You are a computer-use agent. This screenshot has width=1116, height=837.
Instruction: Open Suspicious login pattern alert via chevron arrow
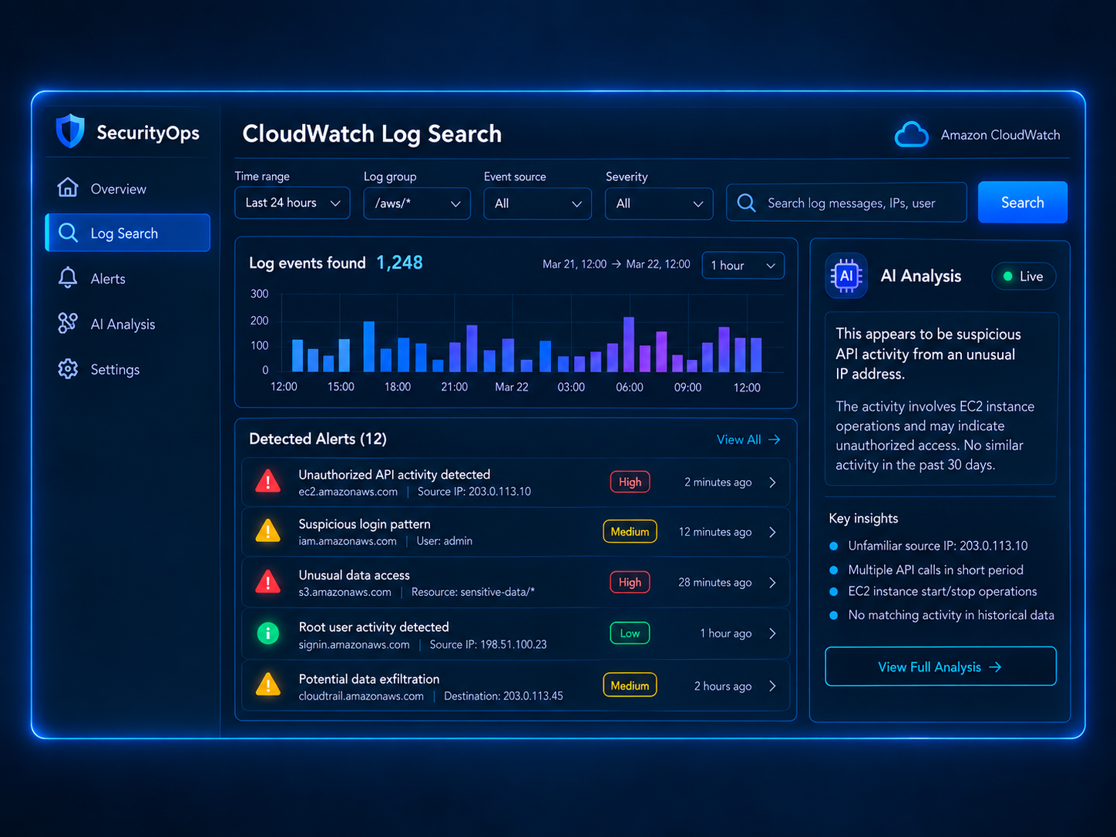[772, 533]
